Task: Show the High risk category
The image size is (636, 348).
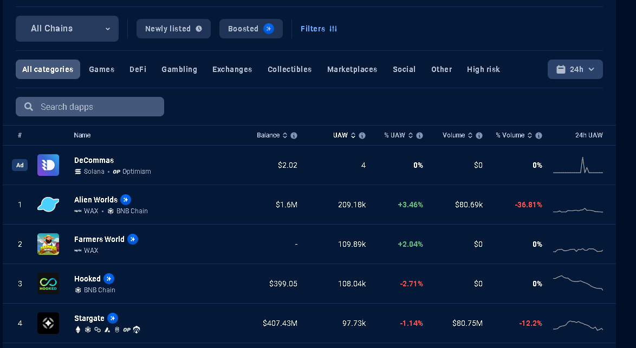Action: pos(483,69)
